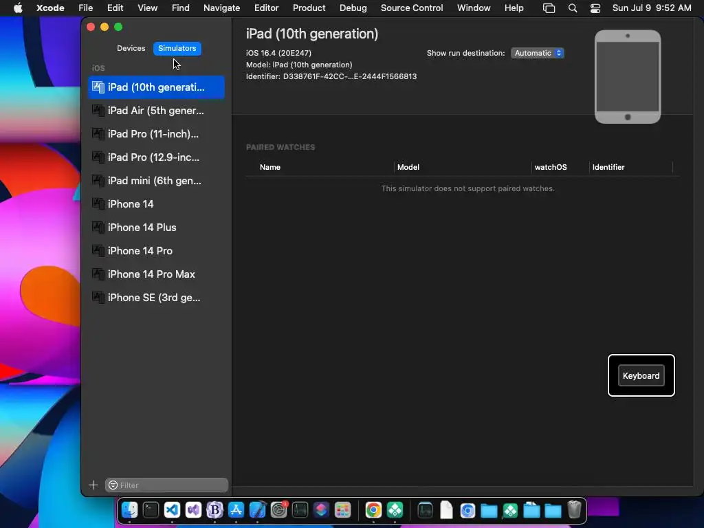Viewport: 704px width, 528px height.
Task: Open the Xcode menu
Action: 50,8
